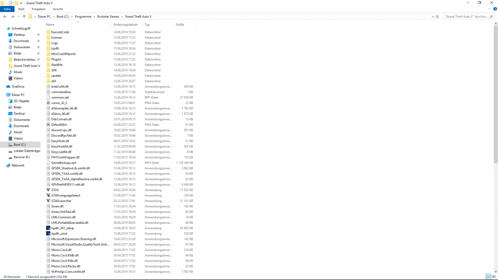Select the lspdfr_041_setup installer icon
This screenshot has width=498, height=280.
(48, 228)
